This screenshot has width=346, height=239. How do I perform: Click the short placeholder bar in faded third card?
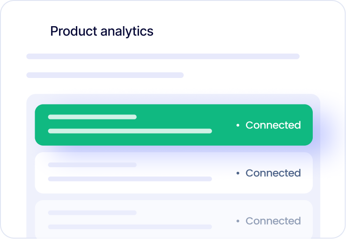[92, 213]
